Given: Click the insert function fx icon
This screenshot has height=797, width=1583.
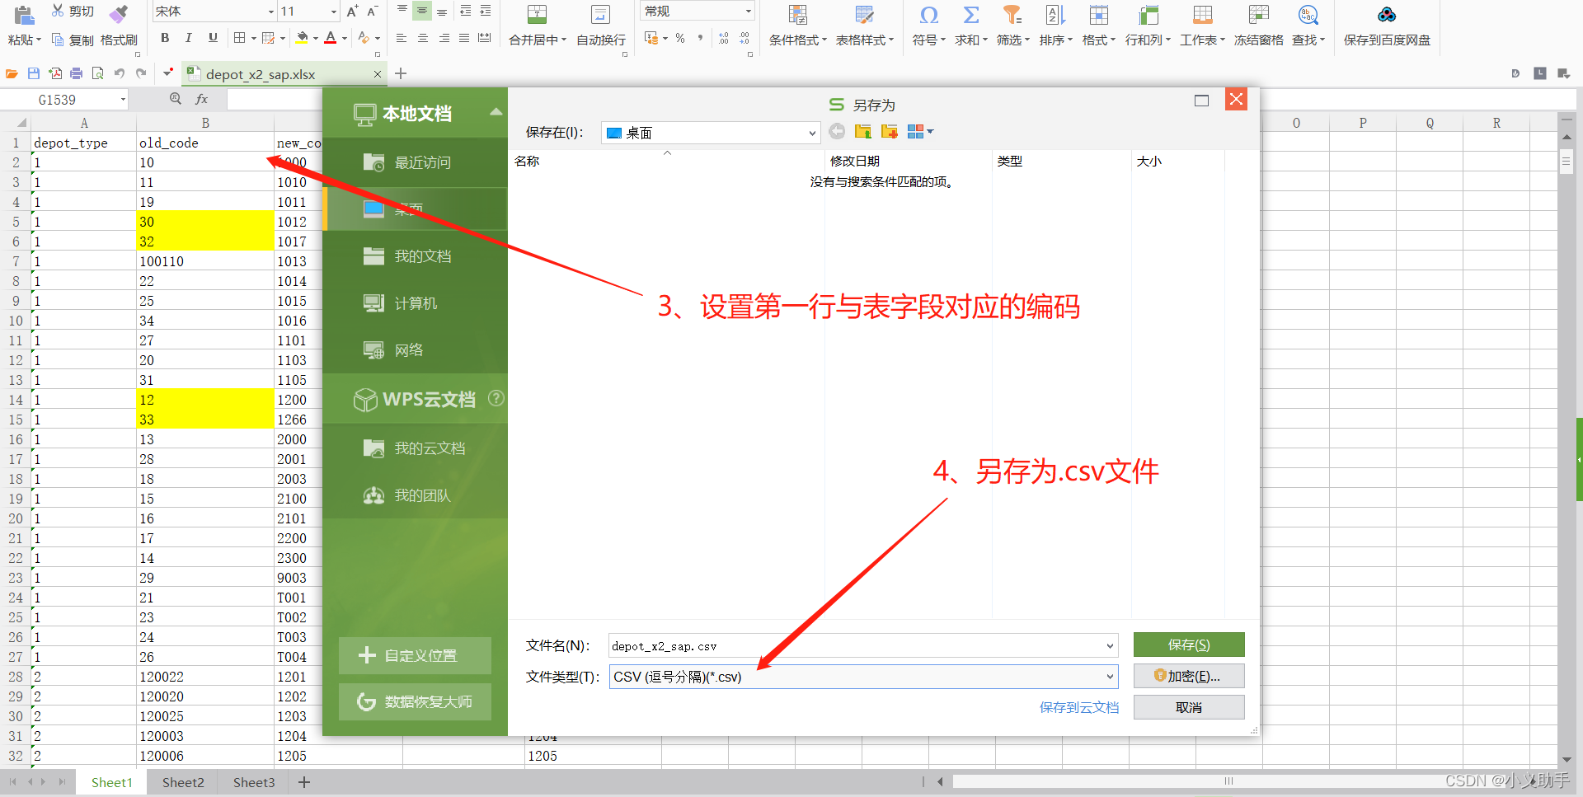Looking at the screenshot, I should pos(201,99).
